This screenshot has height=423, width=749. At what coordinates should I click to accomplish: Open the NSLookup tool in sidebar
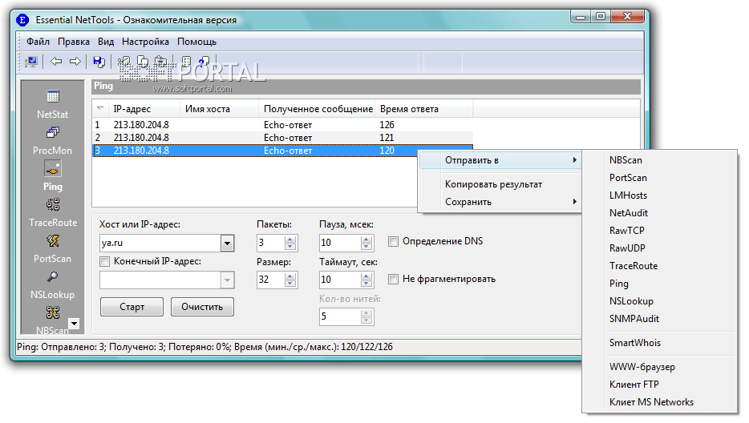[53, 285]
